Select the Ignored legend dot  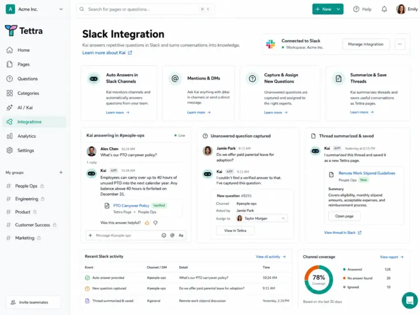[x=344, y=287]
